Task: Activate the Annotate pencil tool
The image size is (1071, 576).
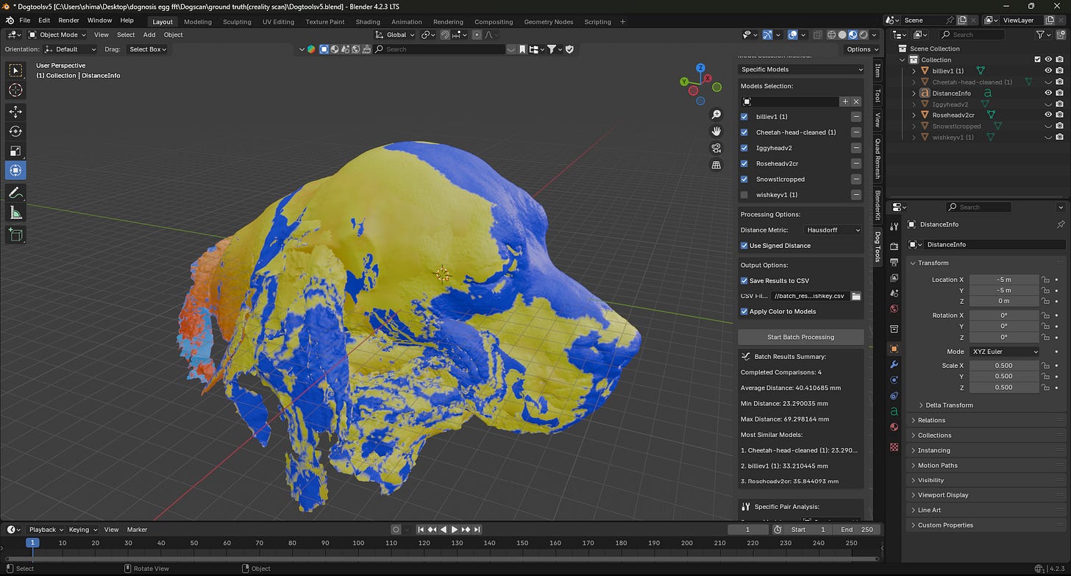Action: pyautogui.click(x=15, y=193)
